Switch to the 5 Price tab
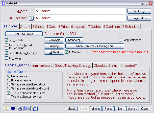Screen dimensions: 154x113 pyautogui.click(x=63, y=27)
